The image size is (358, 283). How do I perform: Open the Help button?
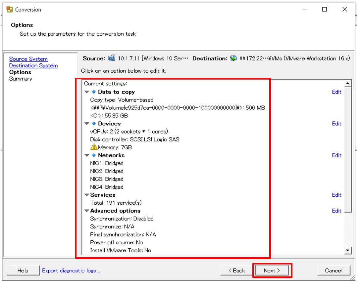(x=23, y=270)
